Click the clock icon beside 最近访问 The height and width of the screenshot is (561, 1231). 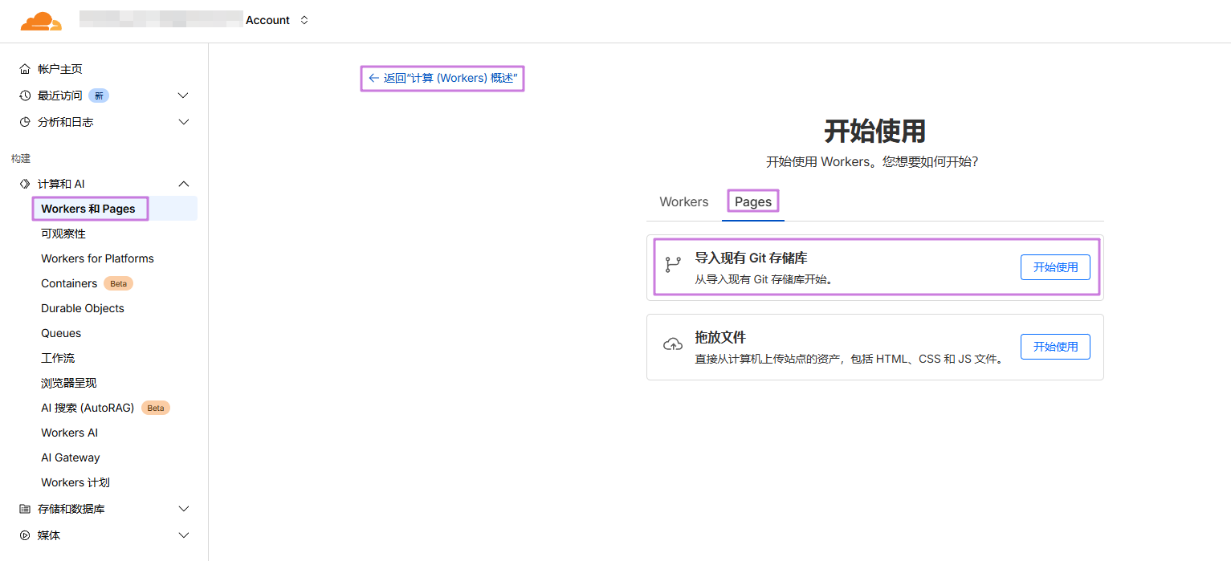[25, 96]
